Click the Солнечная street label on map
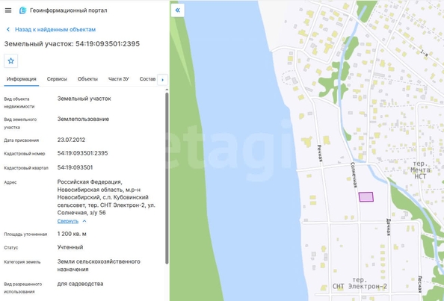This screenshot has height=301, width=444. 354,175
